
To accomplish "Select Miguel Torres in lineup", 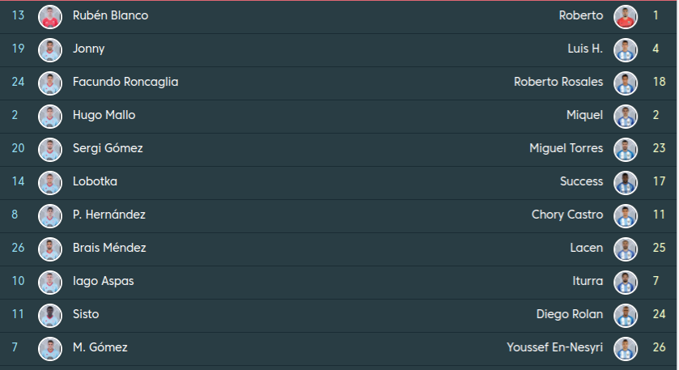I will [566, 149].
